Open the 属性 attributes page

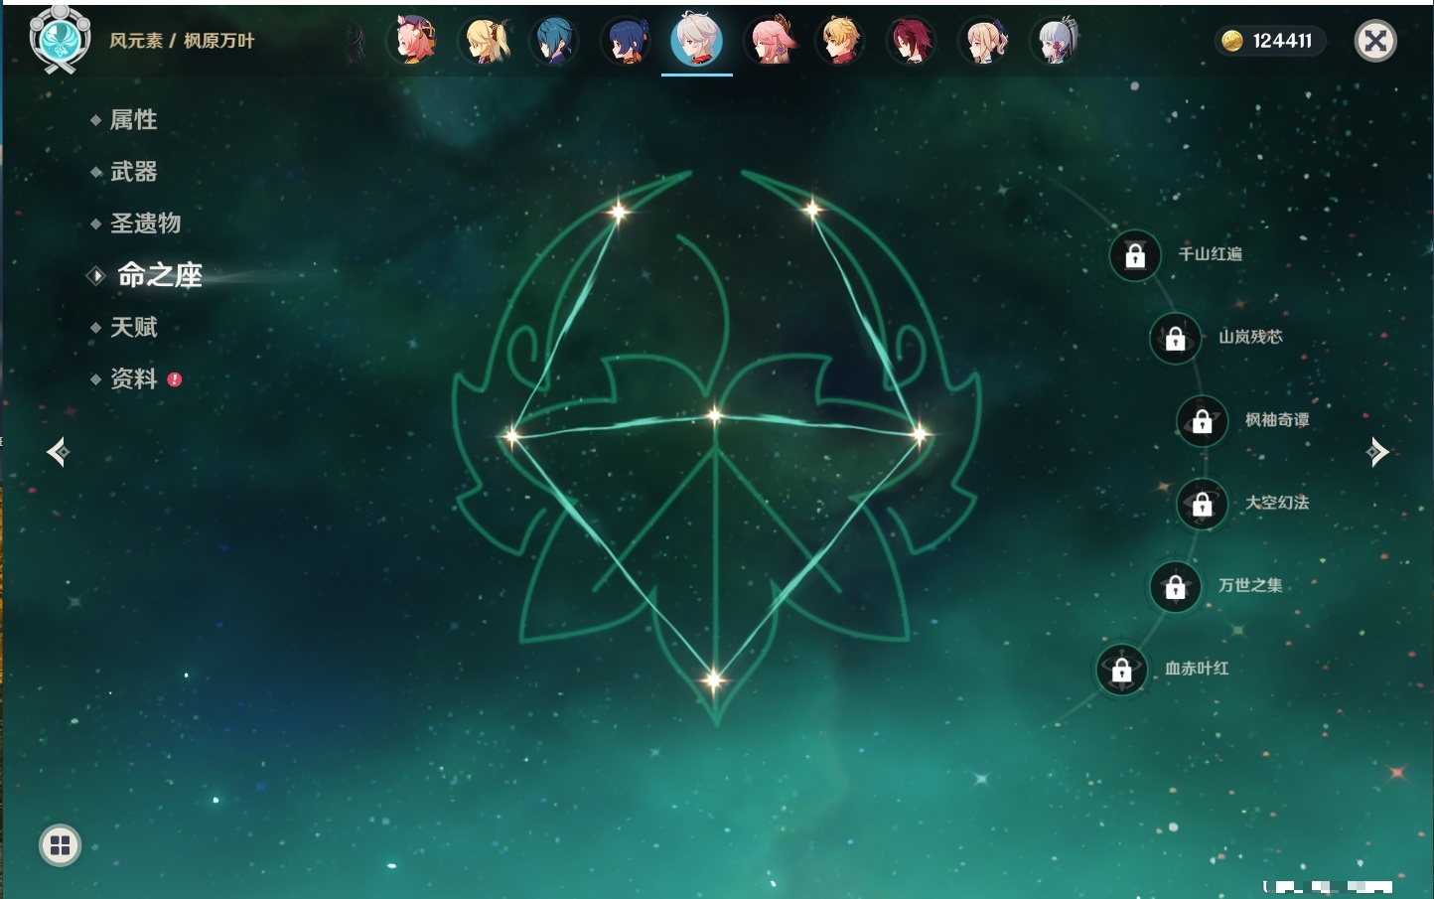pos(133,120)
